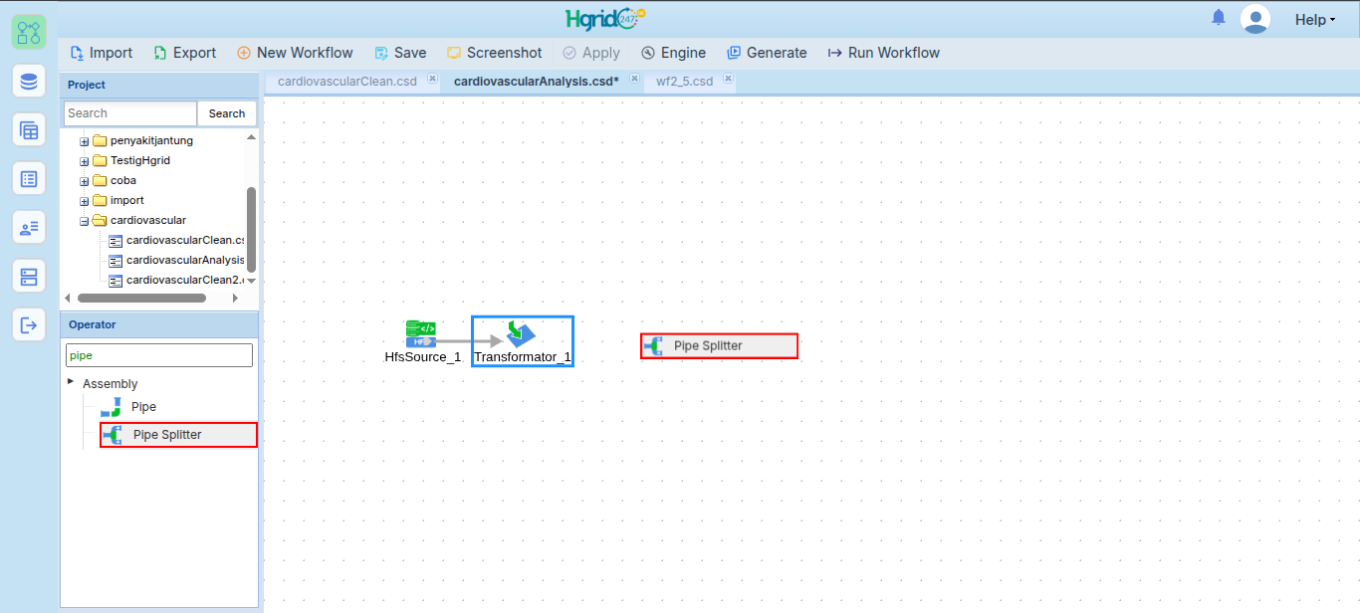Expand the TestigHgrid folder

point(85,161)
